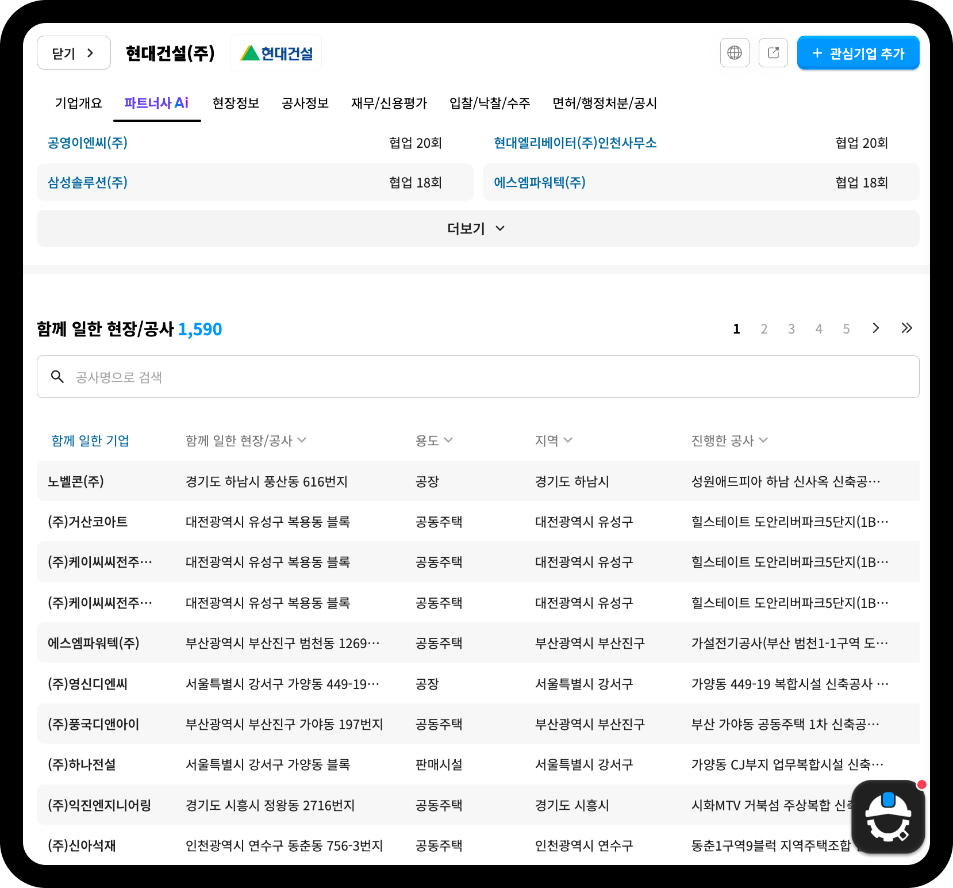Click the 닫기 close button
Image resolution: width=953 pixels, height=888 pixels.
74,53
